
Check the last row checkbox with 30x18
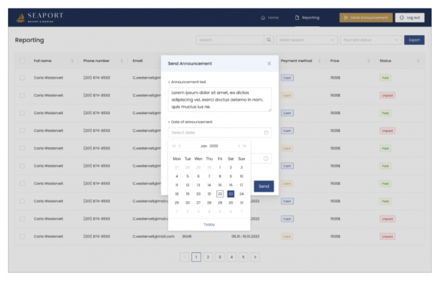pyautogui.click(x=22, y=237)
